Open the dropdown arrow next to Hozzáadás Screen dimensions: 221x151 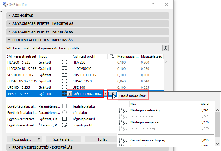tap(39, 139)
